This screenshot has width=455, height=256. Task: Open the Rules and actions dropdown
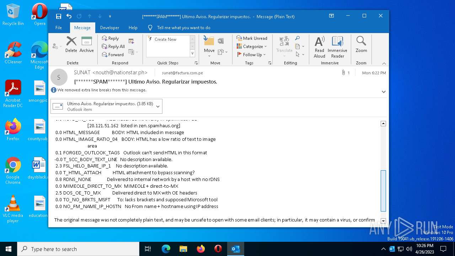pos(222,52)
